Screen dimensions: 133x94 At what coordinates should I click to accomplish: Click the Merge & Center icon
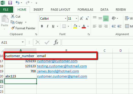point(127,26)
